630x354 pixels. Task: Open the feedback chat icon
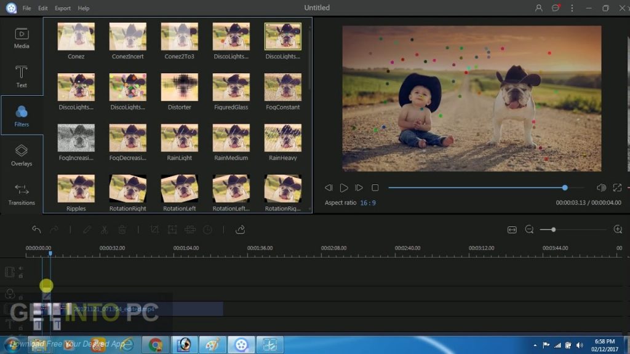point(556,8)
